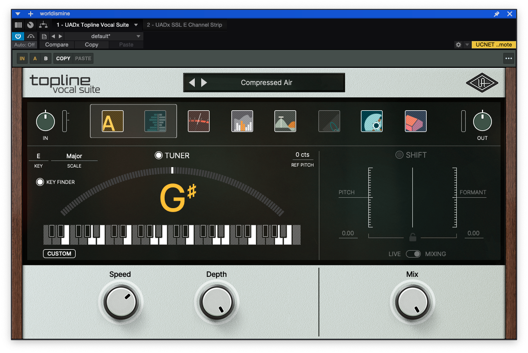Click the plugin COPY button
Image resolution: width=528 pixels, height=353 pixels.
(x=63, y=58)
